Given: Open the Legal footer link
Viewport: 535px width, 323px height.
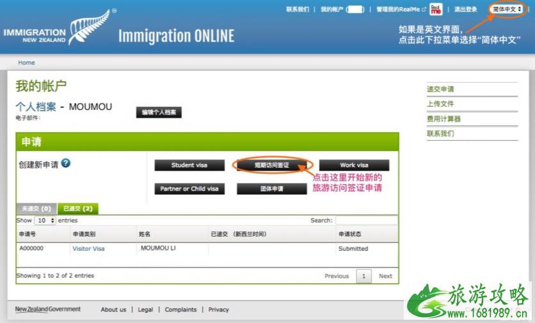Looking at the screenshot, I should tap(145, 310).
